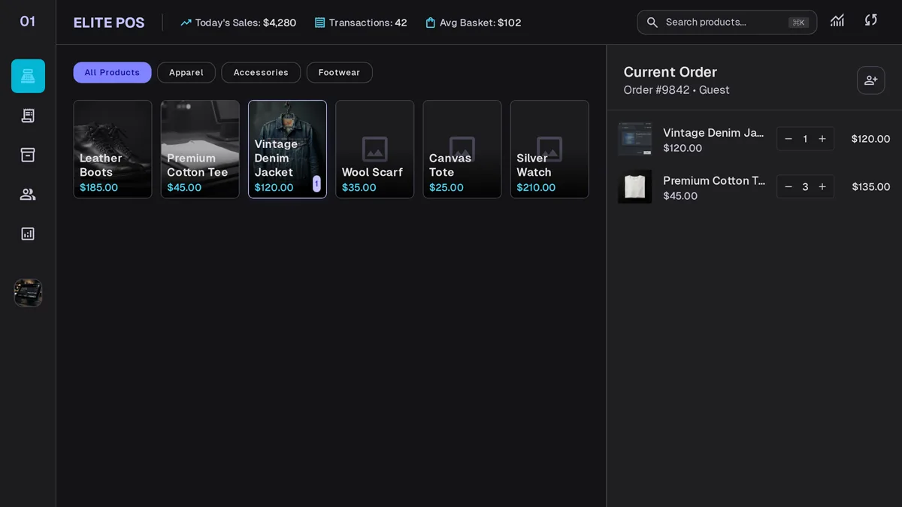Click the Premium Cotton T... order item name
The image size is (902, 507).
pyautogui.click(x=714, y=181)
